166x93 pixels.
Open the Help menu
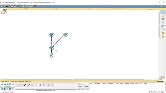click(24, 4)
